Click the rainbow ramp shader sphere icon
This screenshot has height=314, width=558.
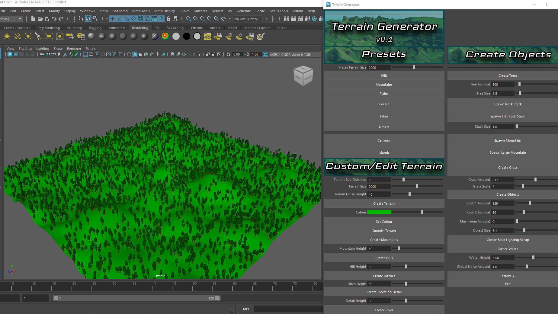(165, 36)
